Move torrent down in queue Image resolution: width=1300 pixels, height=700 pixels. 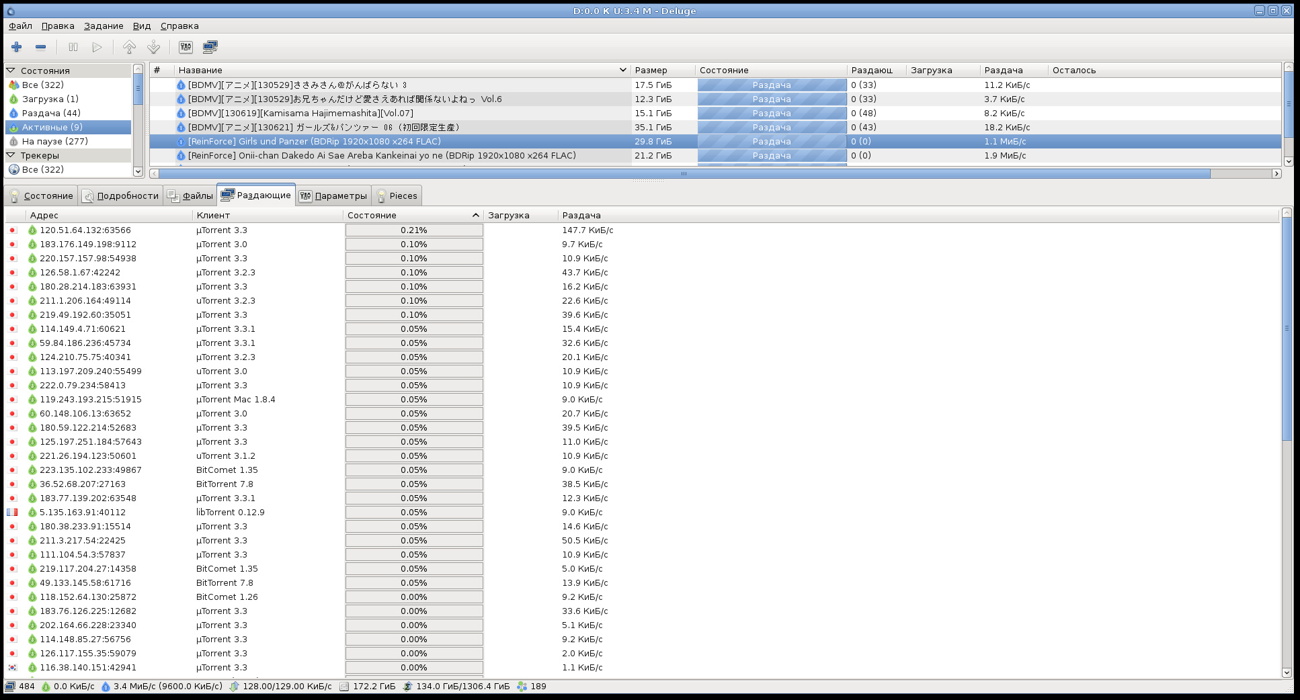pyautogui.click(x=153, y=47)
